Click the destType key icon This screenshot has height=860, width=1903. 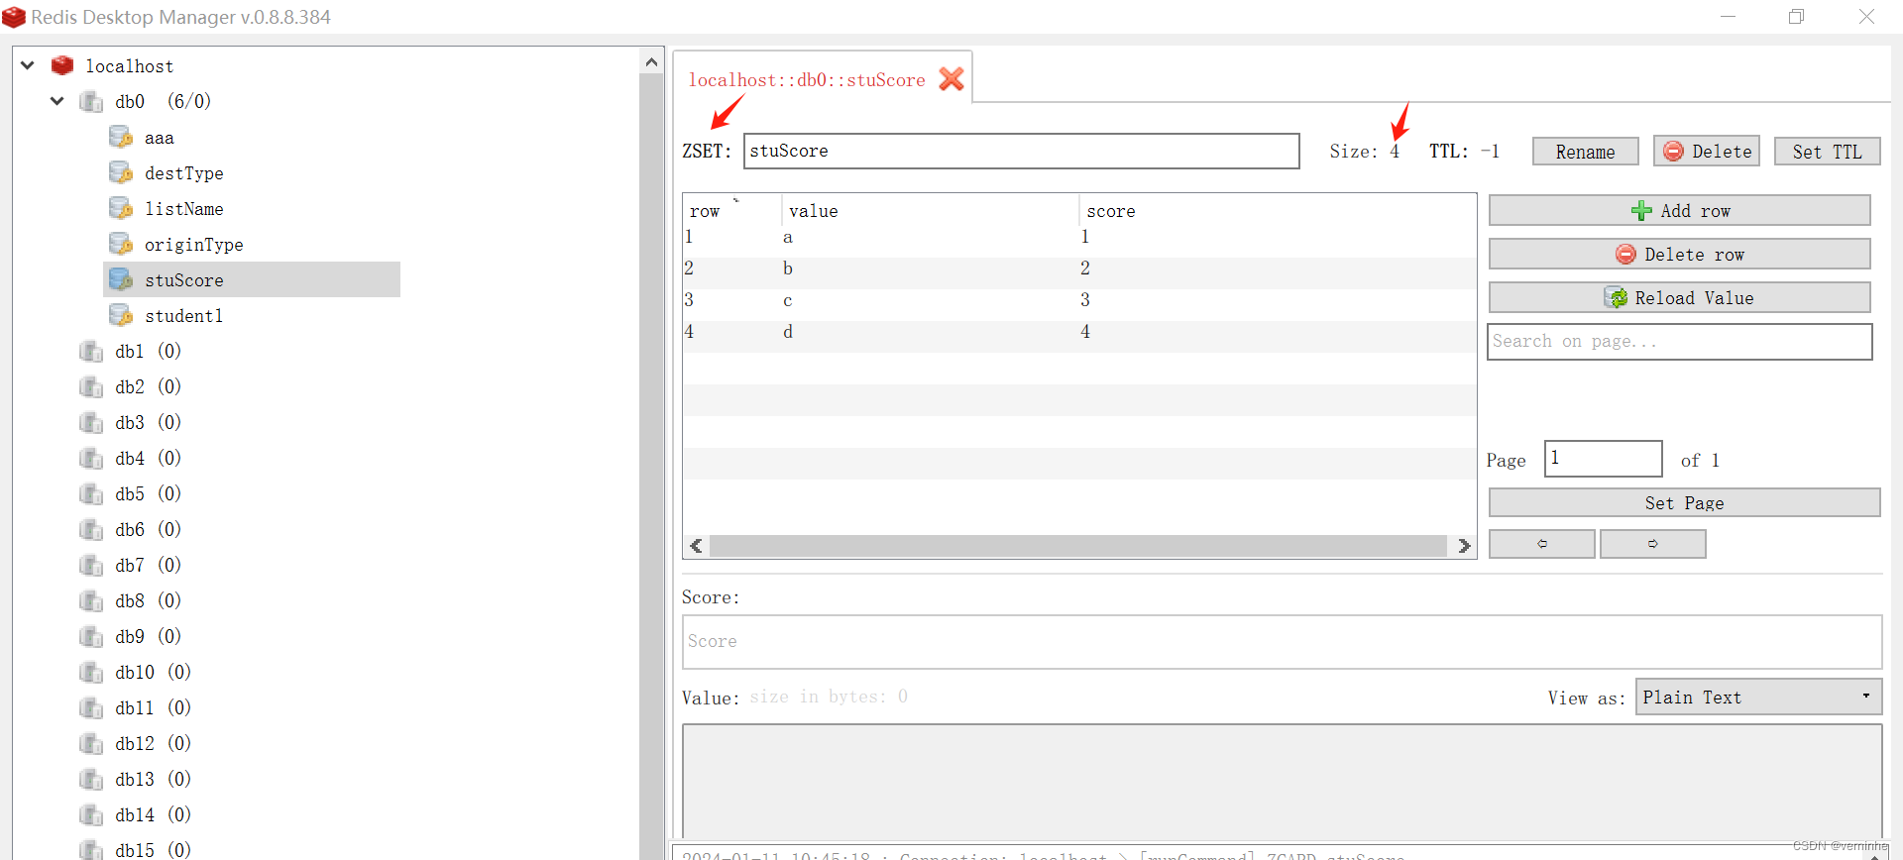(121, 172)
